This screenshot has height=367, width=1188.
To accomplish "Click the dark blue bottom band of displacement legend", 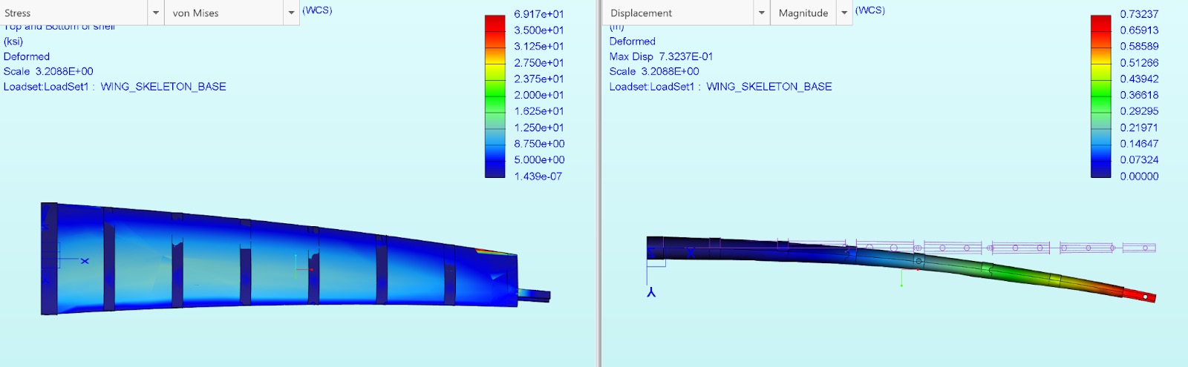I will tap(1100, 169).
